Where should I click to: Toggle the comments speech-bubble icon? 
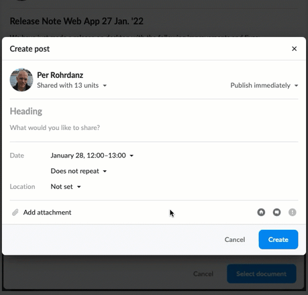276,212
